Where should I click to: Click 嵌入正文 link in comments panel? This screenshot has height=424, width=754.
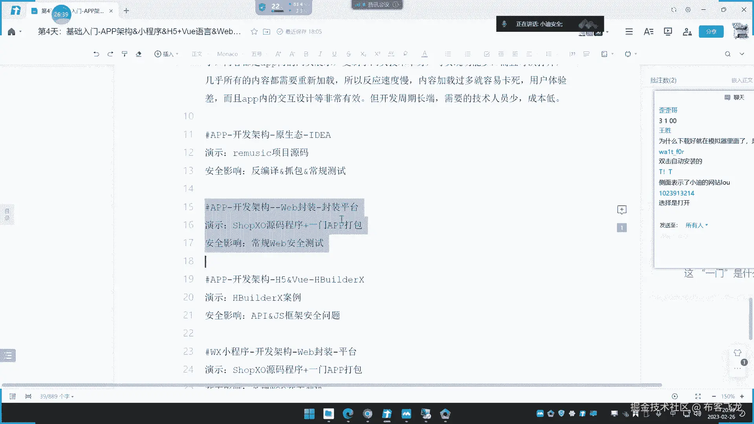click(x=741, y=80)
